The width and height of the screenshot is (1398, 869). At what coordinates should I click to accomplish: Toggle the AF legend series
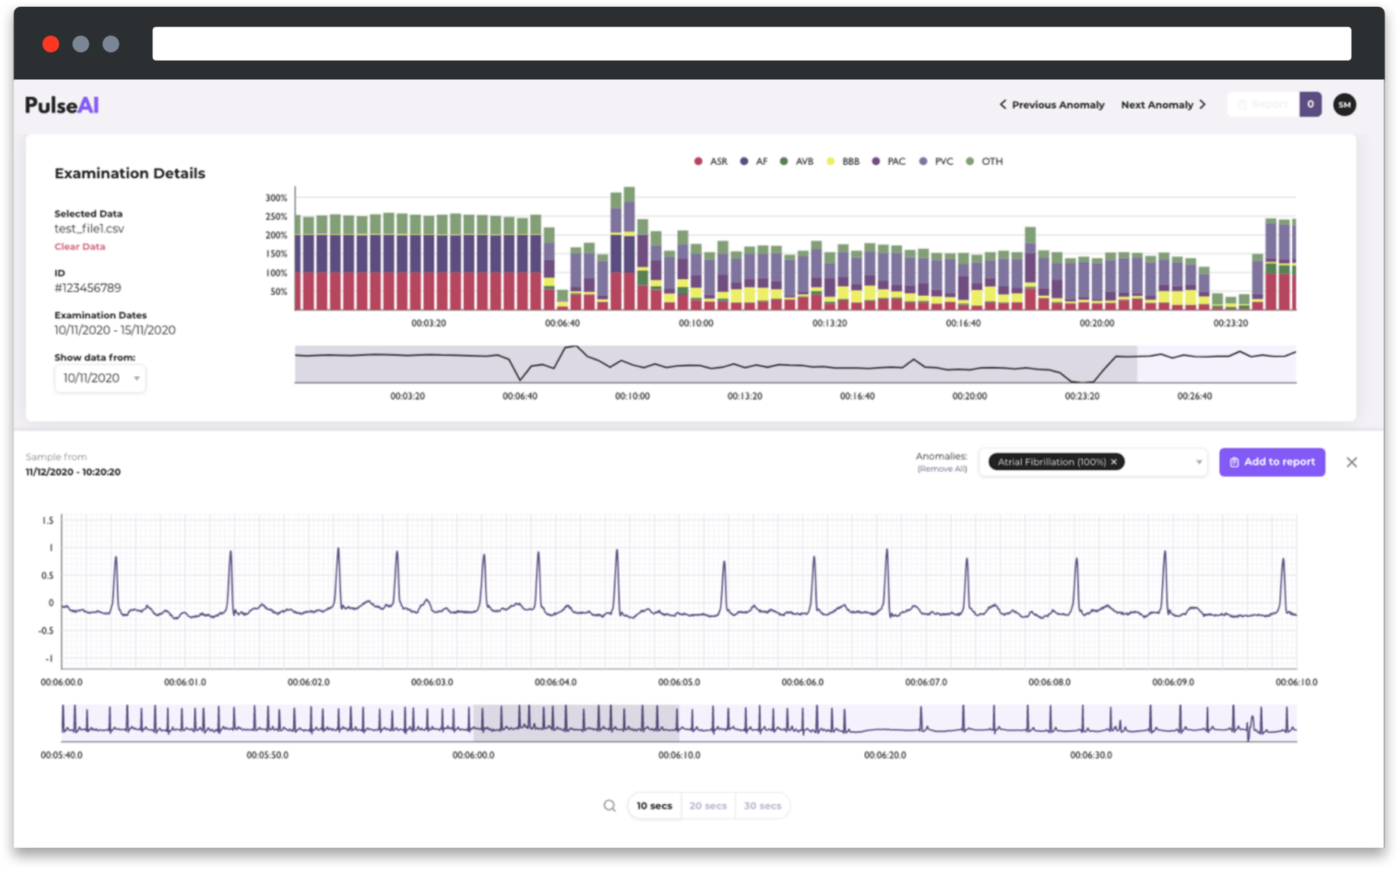pos(754,161)
